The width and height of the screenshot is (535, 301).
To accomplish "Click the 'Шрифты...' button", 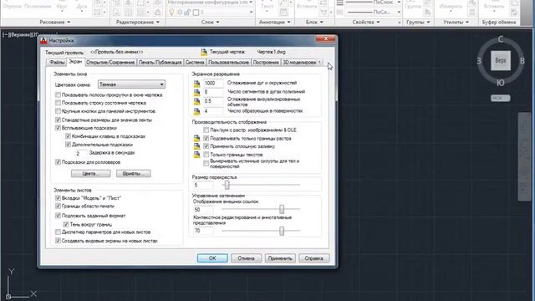I will tap(134, 174).
